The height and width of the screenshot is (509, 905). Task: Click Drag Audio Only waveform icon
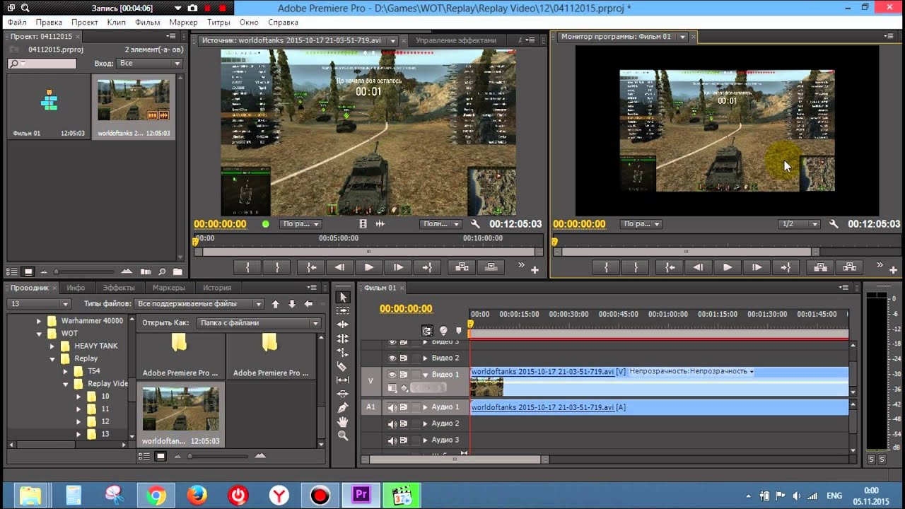click(x=380, y=224)
